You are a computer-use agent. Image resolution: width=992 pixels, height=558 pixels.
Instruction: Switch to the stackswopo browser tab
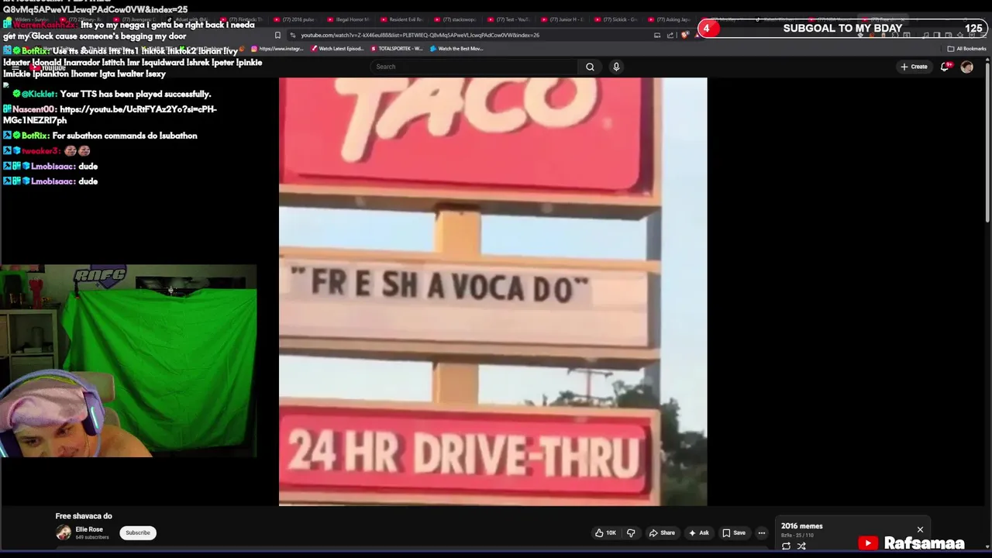(455, 19)
